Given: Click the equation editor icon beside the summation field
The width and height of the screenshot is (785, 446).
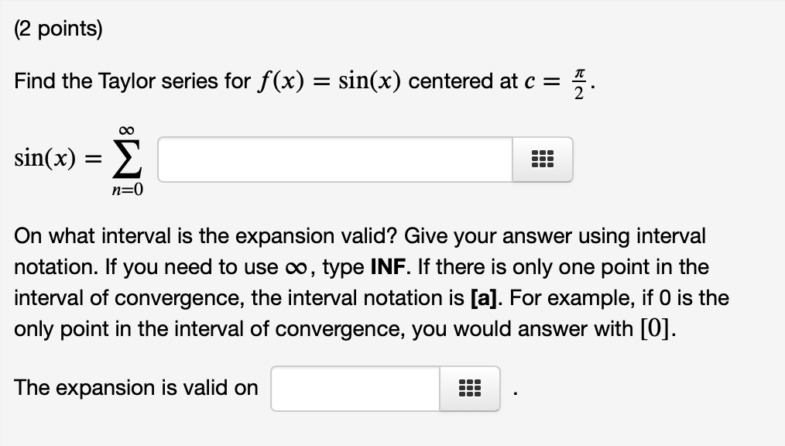Looking at the screenshot, I should point(543,160).
